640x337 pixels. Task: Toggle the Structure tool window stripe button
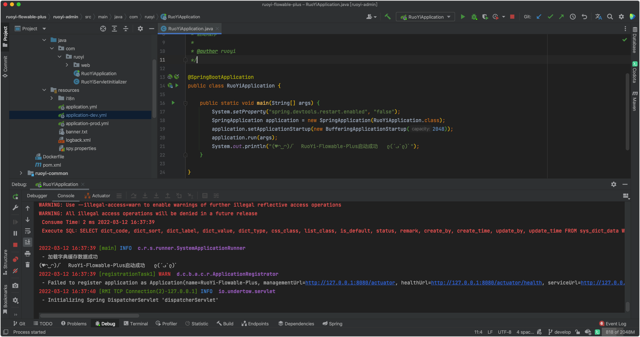[x=5, y=262]
